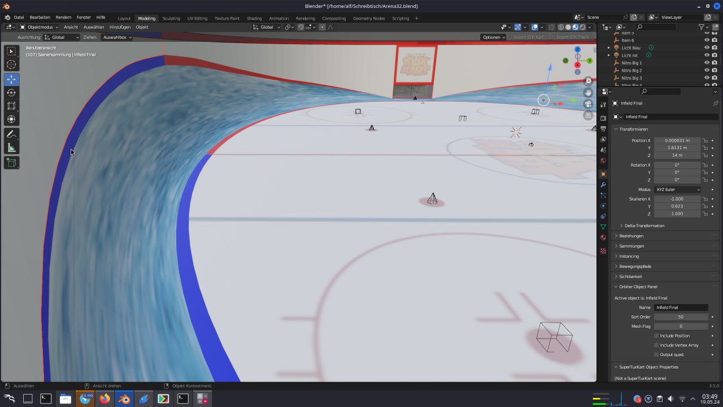Click the Position X value field
Image resolution: width=723 pixels, height=407 pixels.
click(677, 140)
